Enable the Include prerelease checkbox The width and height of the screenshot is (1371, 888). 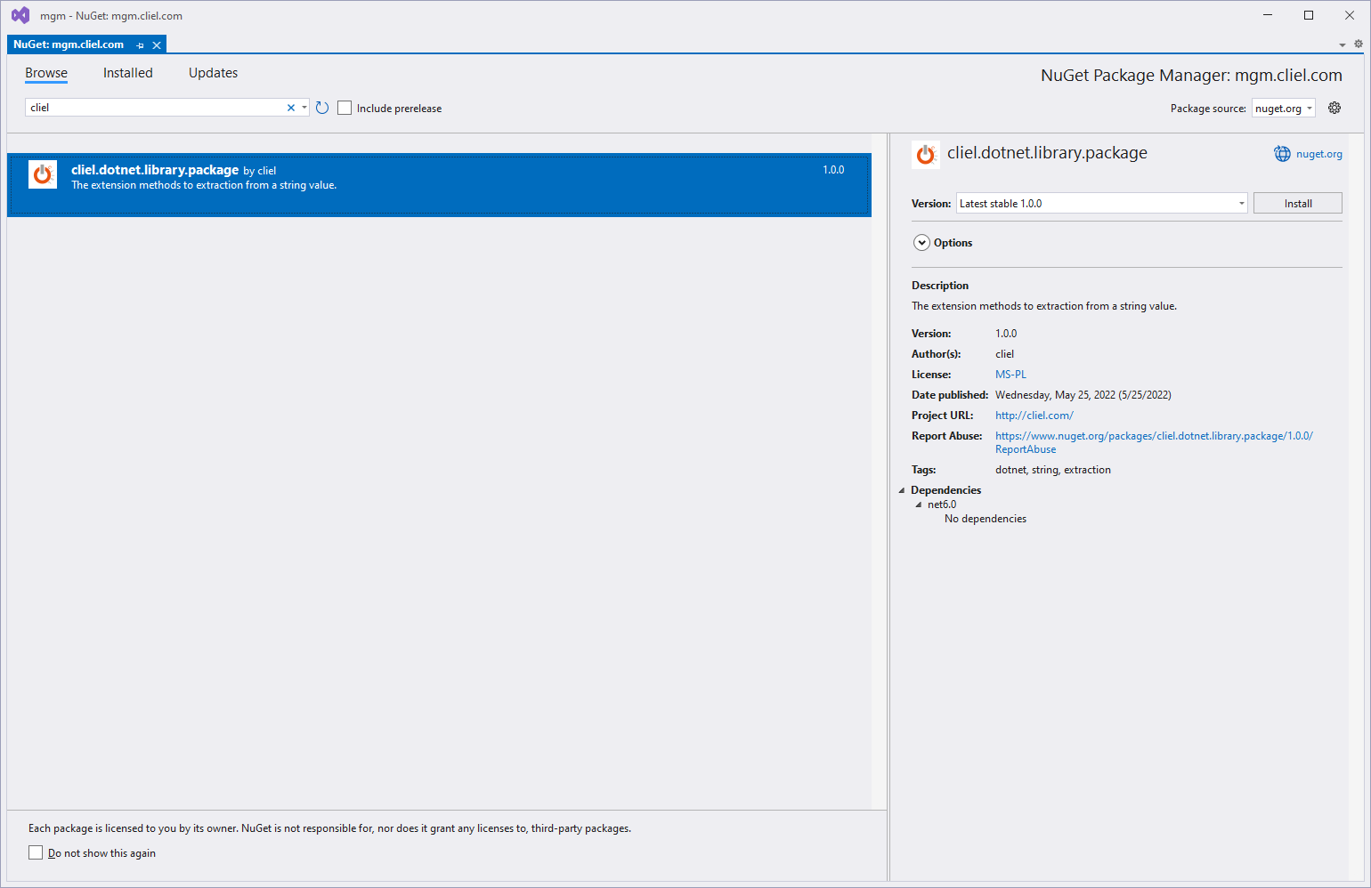coord(345,108)
